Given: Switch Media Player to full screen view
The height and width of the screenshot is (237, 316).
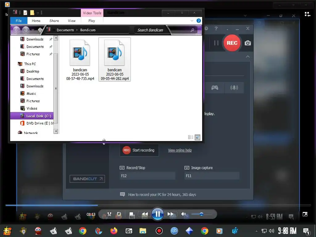Looking at the screenshot, I should (305, 214).
